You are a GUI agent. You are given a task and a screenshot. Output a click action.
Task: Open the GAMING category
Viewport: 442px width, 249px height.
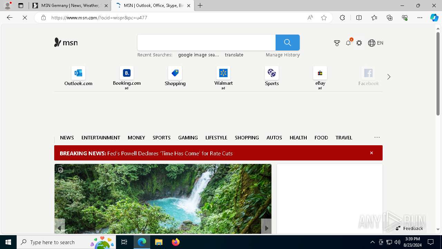tap(188, 138)
